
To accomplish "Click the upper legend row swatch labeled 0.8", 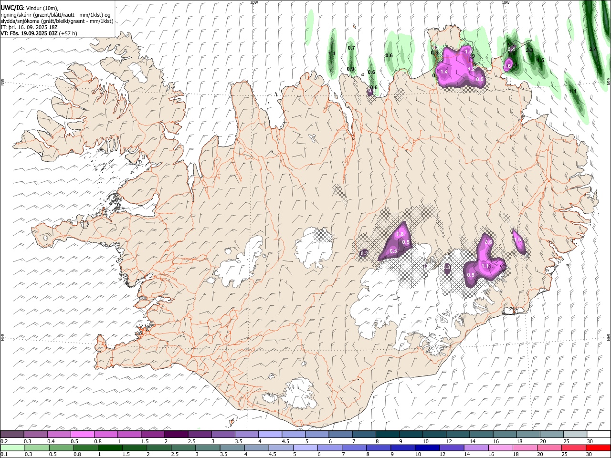I will [106, 435].
